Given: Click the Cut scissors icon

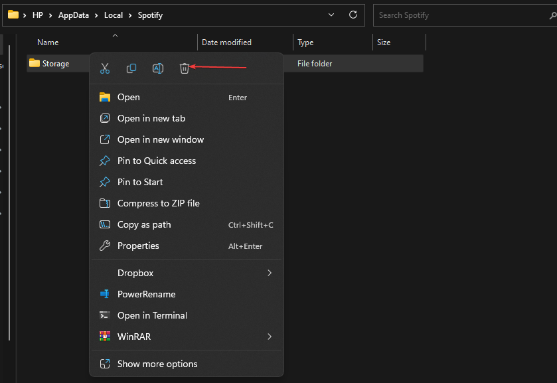Looking at the screenshot, I should click(105, 68).
